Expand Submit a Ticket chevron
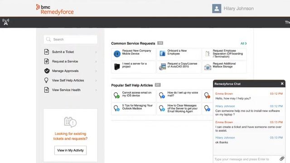290x163 pixels. (x=96, y=52)
